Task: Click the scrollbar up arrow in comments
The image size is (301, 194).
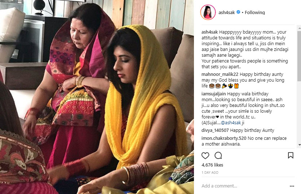Action: click(x=299, y=28)
